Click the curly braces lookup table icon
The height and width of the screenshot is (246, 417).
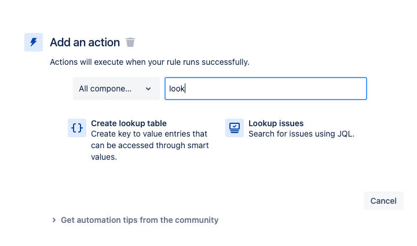point(77,128)
